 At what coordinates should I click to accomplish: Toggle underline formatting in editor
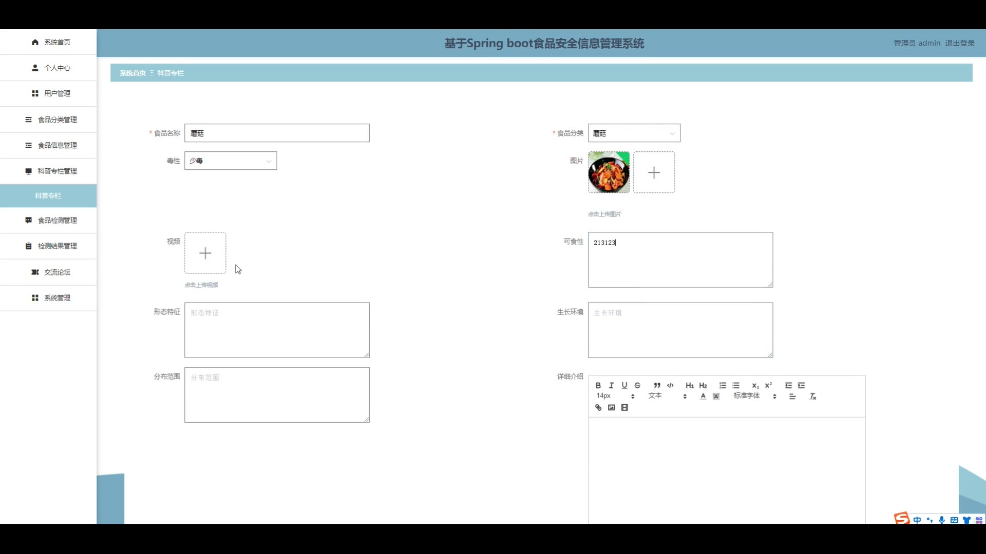(624, 385)
